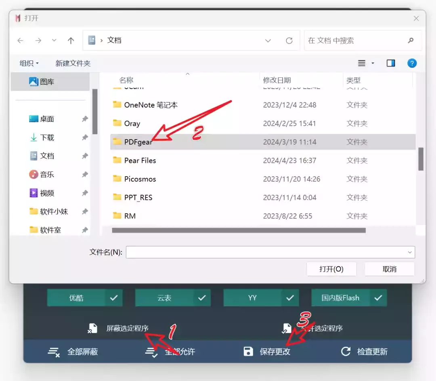436x381 pixels.
Task: Expand the 文件名 combo box dropdown
Action: click(x=410, y=252)
